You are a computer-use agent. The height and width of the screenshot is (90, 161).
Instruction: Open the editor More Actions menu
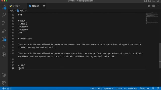pos(158,6)
